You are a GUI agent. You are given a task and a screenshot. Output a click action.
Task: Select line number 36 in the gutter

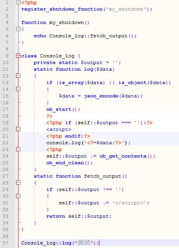pyautogui.click(x=5, y=236)
